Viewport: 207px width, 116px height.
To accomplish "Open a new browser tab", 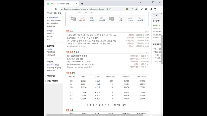I will [82, 4].
